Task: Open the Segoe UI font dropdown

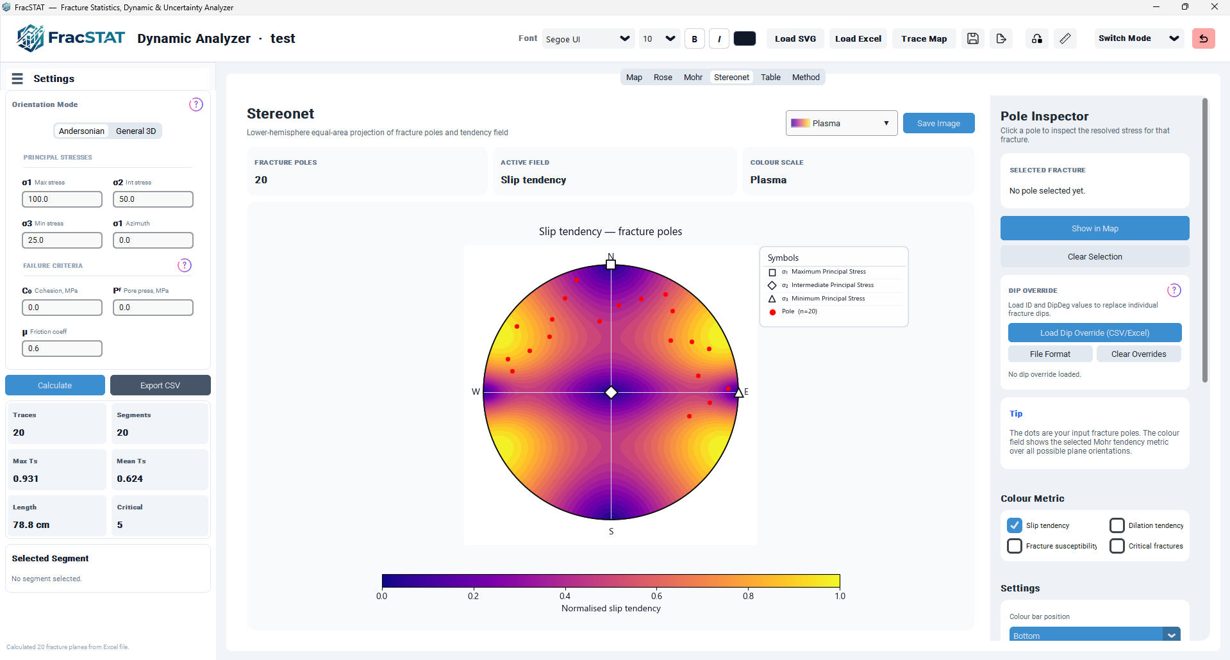Action: tap(588, 38)
